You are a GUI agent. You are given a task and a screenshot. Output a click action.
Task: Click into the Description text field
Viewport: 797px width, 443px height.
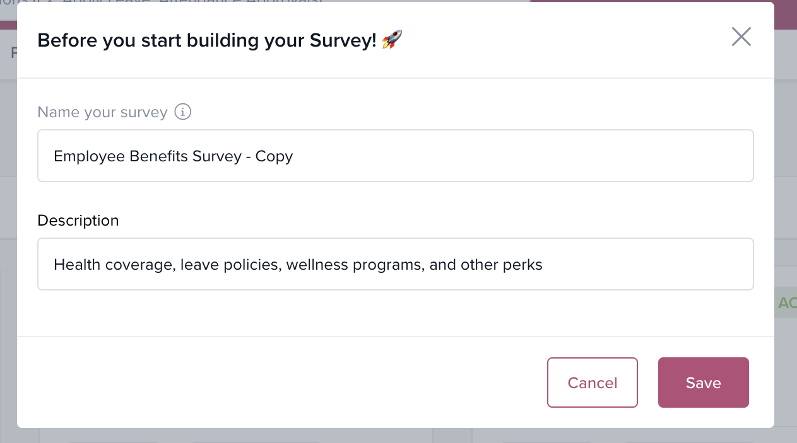click(395, 264)
